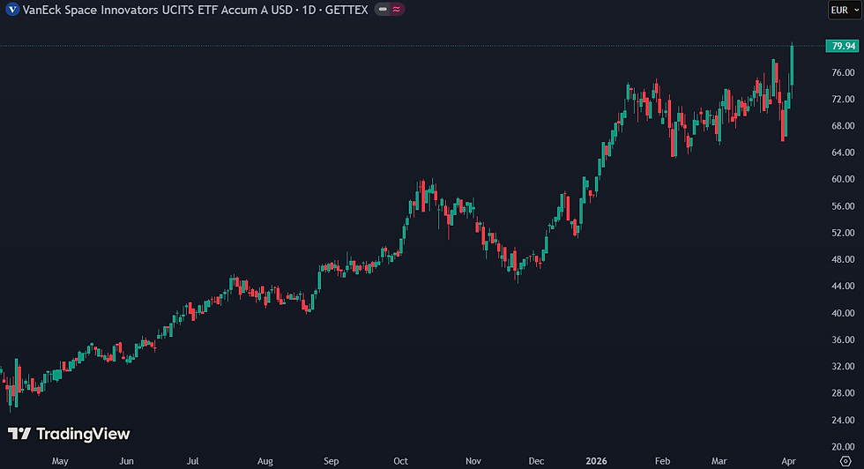The height and width of the screenshot is (469, 864).
Task: Click the VanEck logo icon
Action: click(x=12, y=10)
